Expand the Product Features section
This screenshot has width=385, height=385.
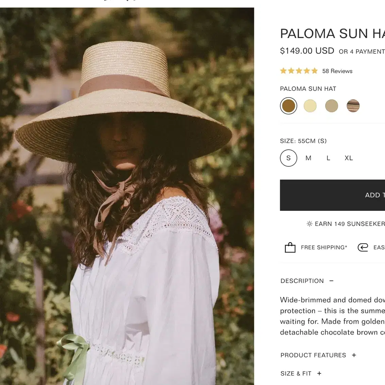[x=318, y=355]
